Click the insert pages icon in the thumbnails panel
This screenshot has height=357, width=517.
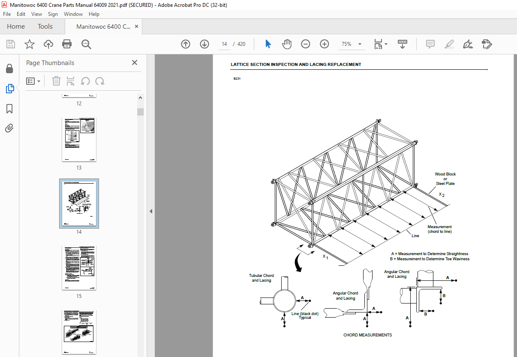(71, 81)
